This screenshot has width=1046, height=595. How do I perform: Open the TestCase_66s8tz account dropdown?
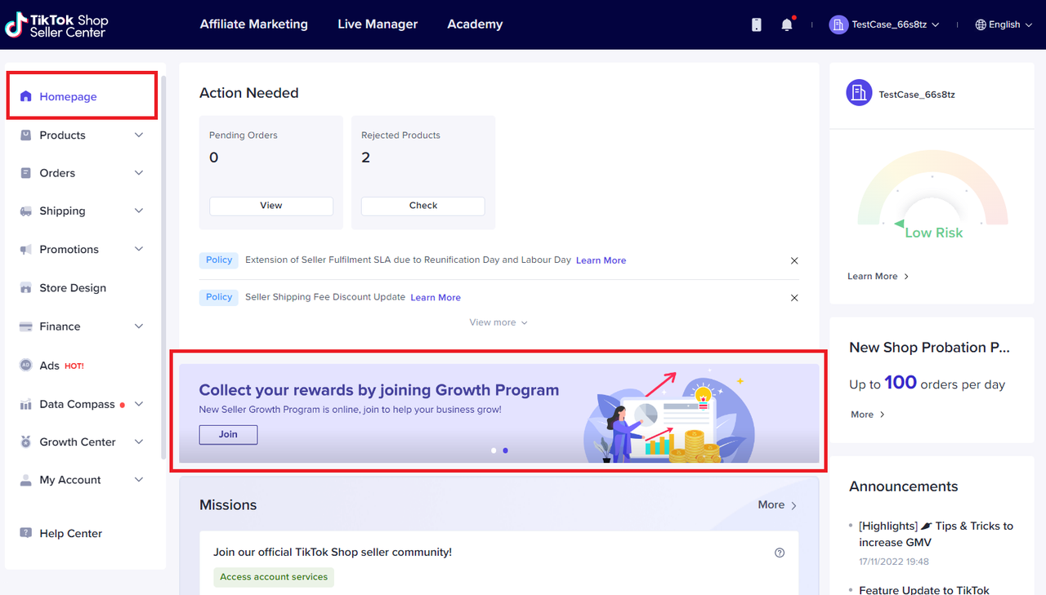coord(885,24)
